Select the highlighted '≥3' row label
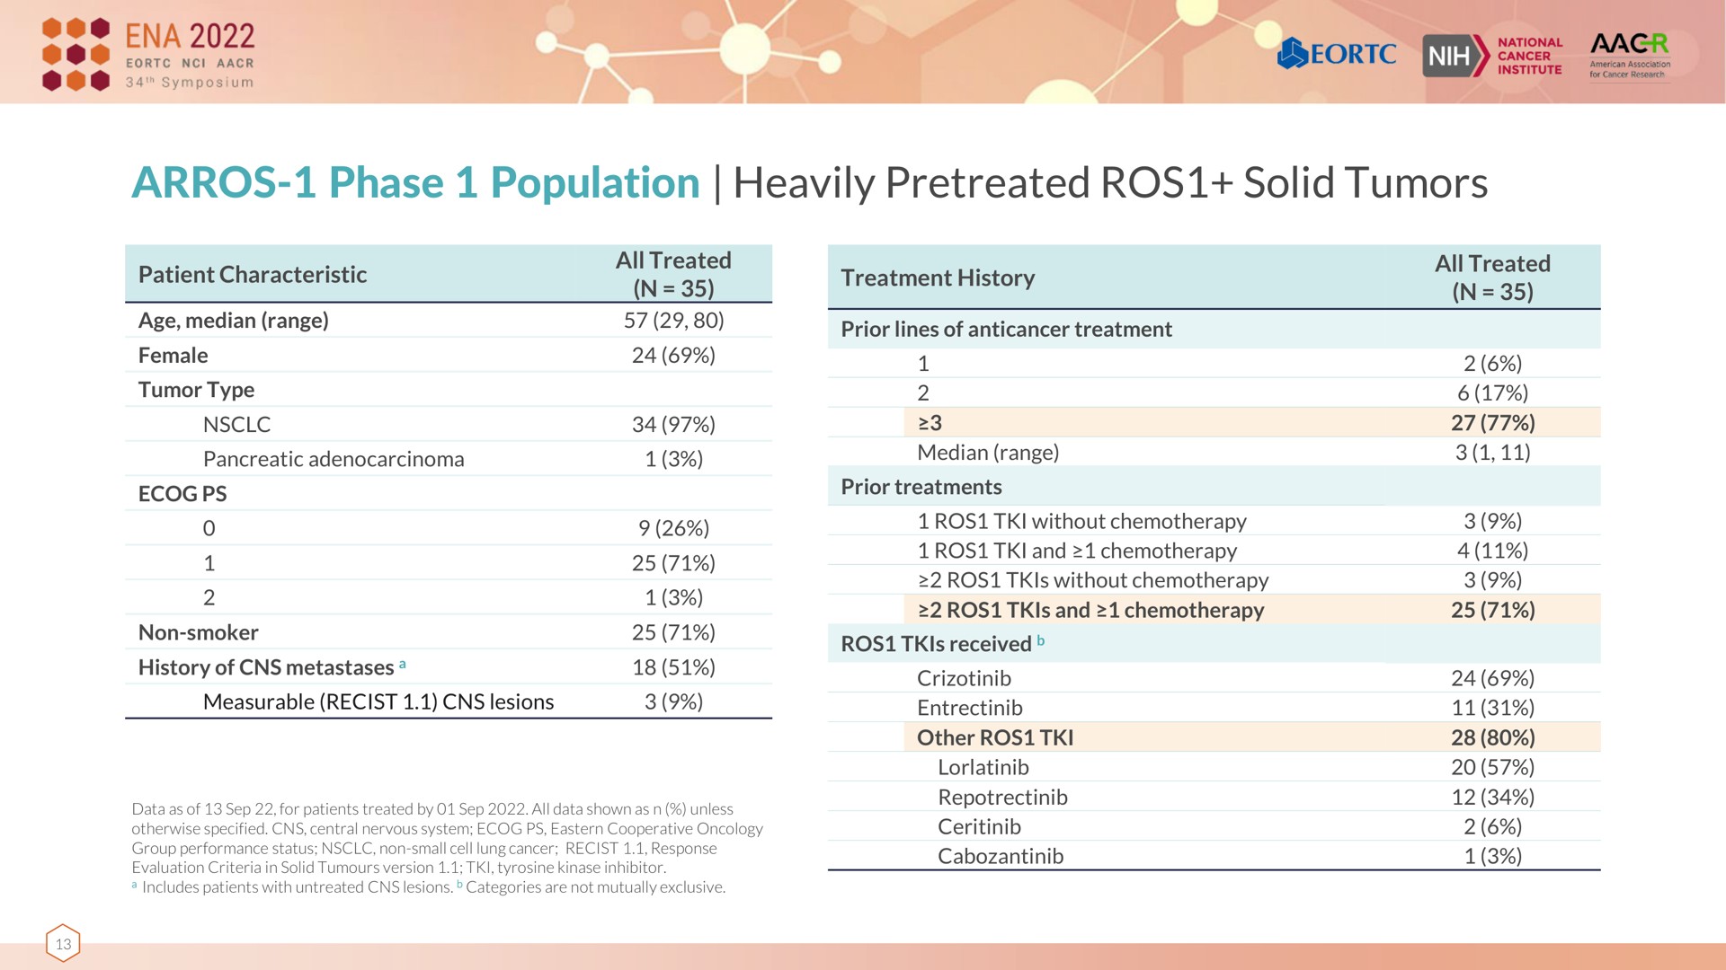The width and height of the screenshot is (1726, 970). point(930,423)
